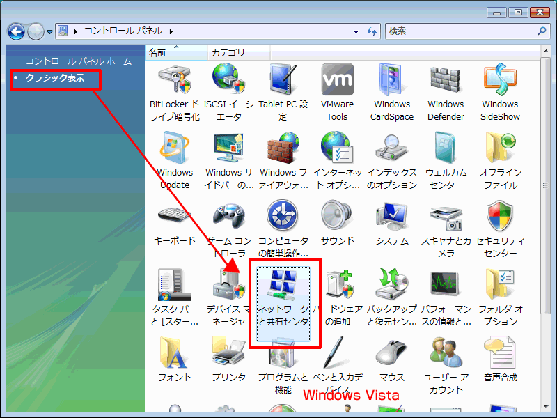Go to コントロール パネル ホーム

tap(79, 61)
